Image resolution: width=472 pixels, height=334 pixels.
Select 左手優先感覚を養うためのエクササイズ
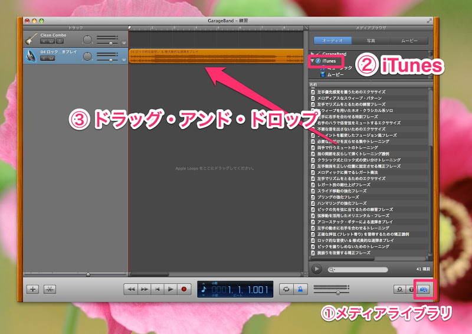click(351, 92)
